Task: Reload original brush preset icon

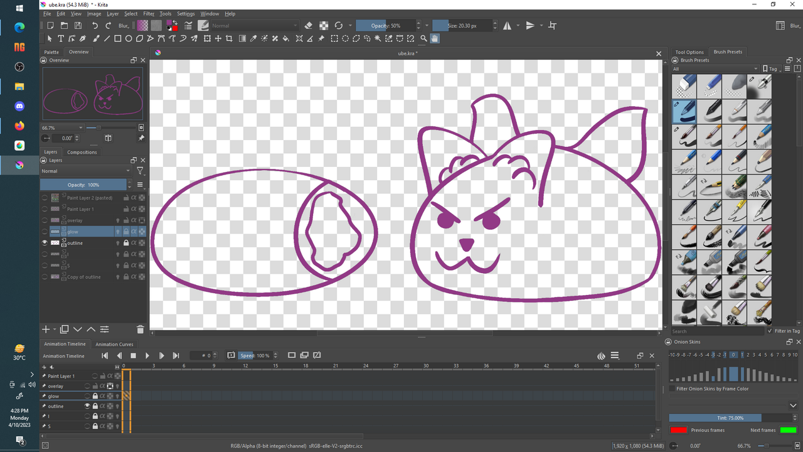Action: [339, 26]
